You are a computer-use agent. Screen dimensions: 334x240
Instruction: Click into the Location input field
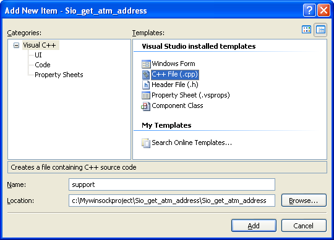click(x=172, y=201)
